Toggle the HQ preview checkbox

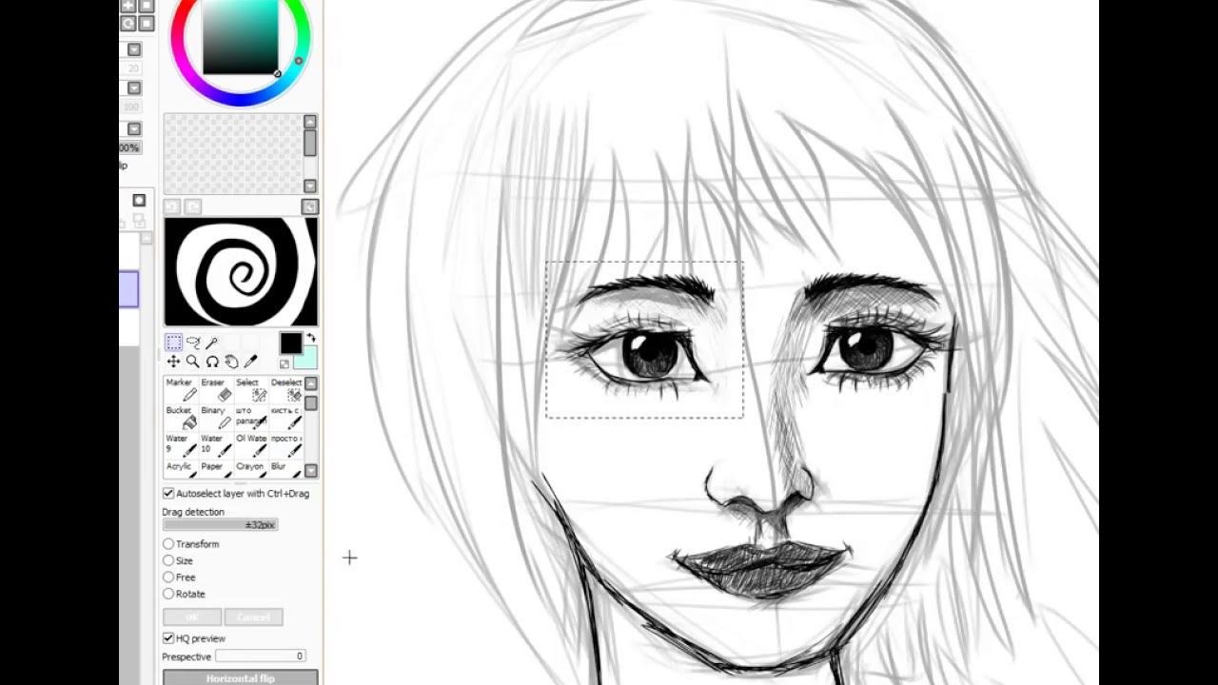pos(168,638)
